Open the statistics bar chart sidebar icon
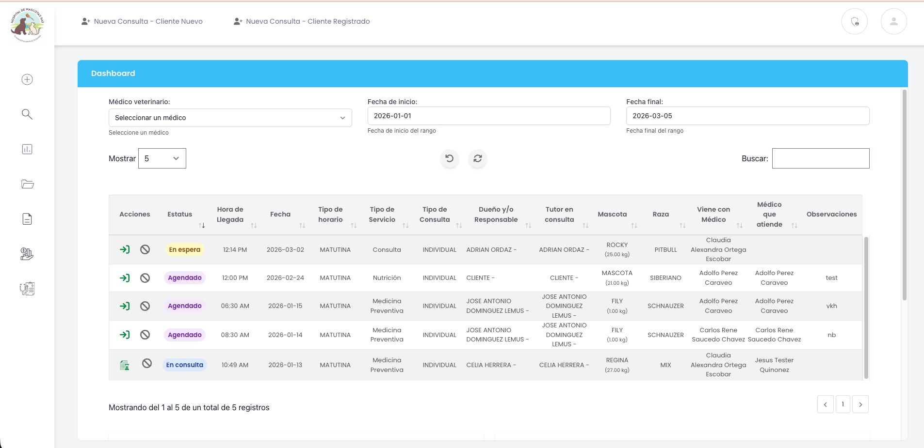924x448 pixels. pos(27,149)
